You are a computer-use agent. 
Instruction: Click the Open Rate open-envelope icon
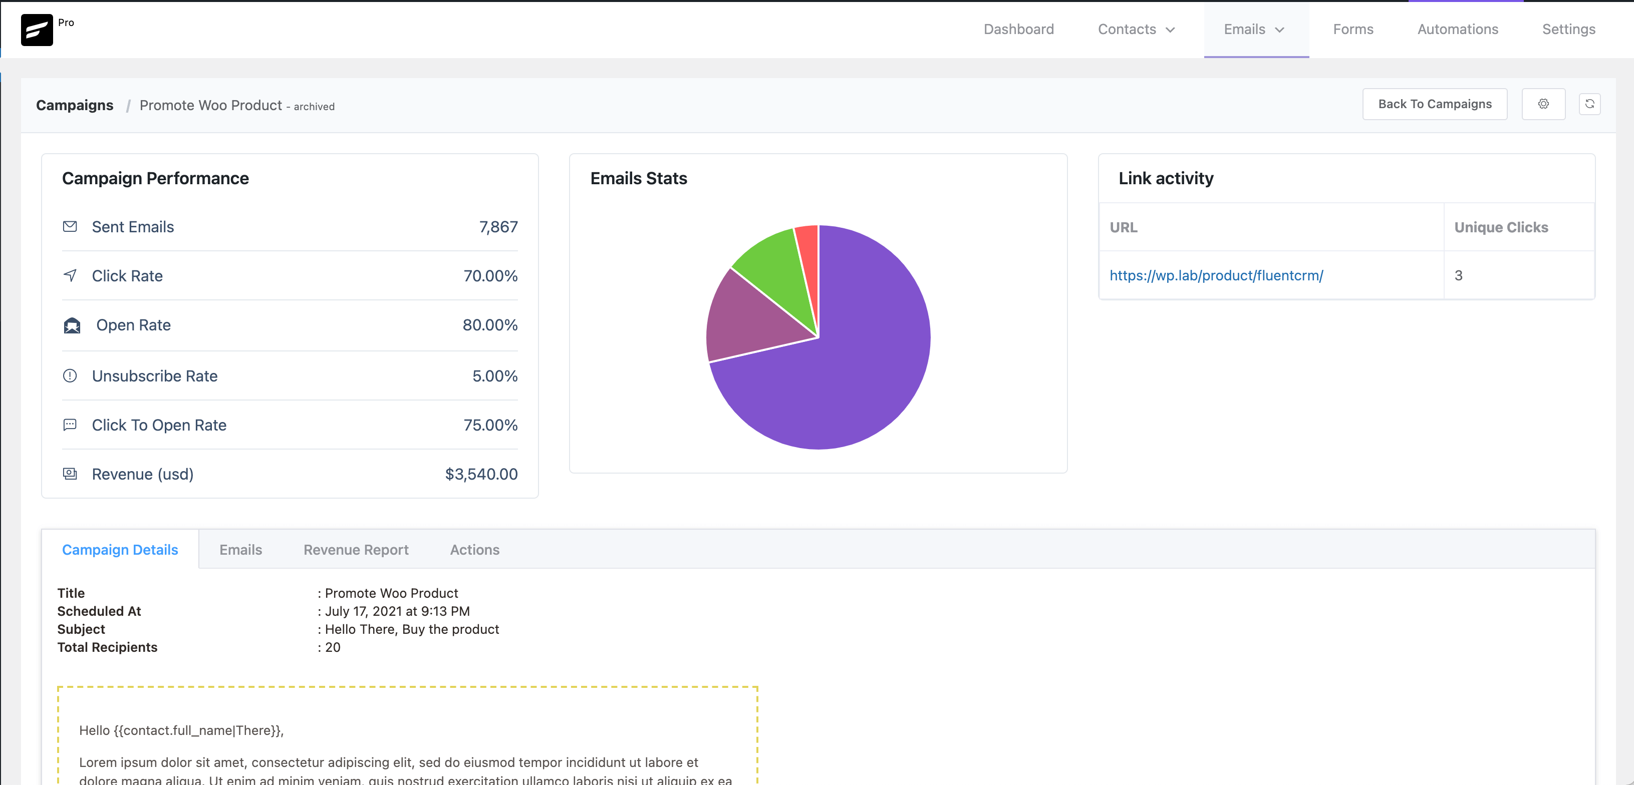[x=72, y=325]
